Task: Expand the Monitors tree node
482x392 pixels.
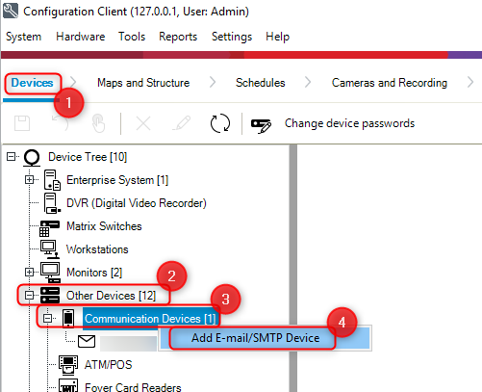Action: tap(29, 273)
